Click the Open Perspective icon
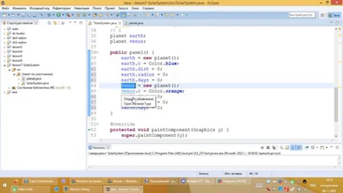 [x=322, y=15]
